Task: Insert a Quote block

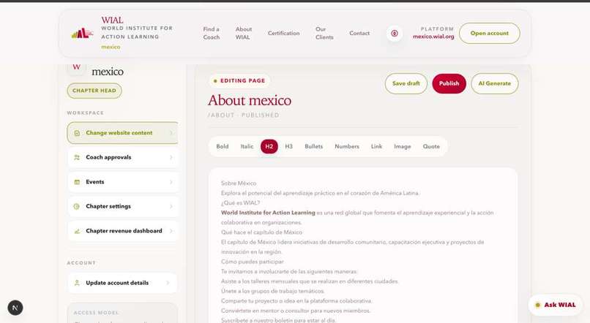Action: click(431, 146)
